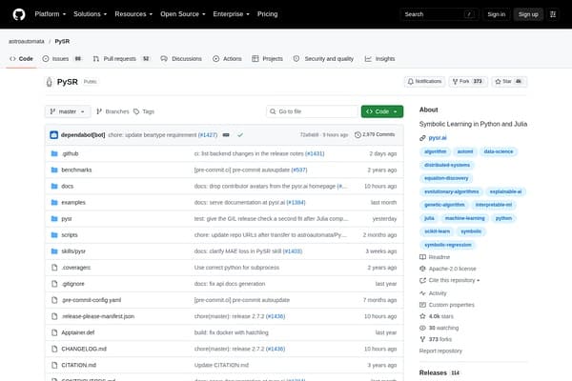This screenshot has height=381, width=572.
Task: Open the Insights tab
Action: pyautogui.click(x=380, y=59)
